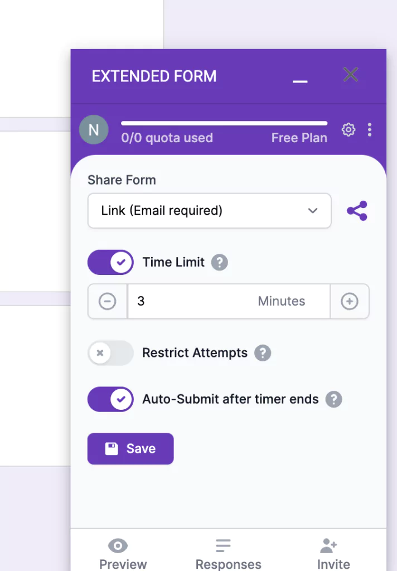
Task: Turn off Auto-Submit after timer ends
Action: (110, 399)
